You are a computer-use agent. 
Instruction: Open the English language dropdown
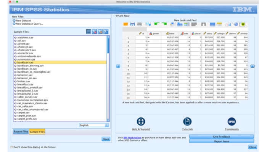(94, 125)
